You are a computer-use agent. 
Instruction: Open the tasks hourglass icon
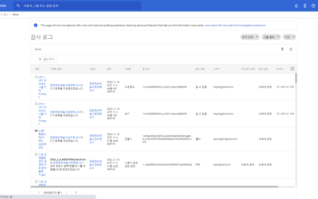coord(305,6)
